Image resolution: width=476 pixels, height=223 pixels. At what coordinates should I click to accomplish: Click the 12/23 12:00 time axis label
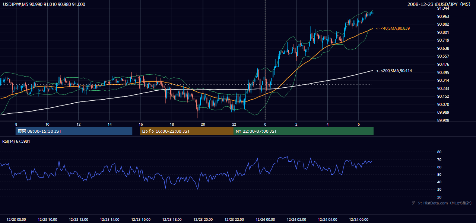pos(79,219)
